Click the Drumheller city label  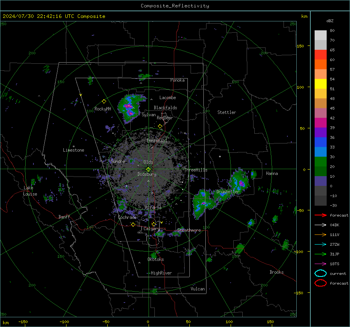(228, 192)
